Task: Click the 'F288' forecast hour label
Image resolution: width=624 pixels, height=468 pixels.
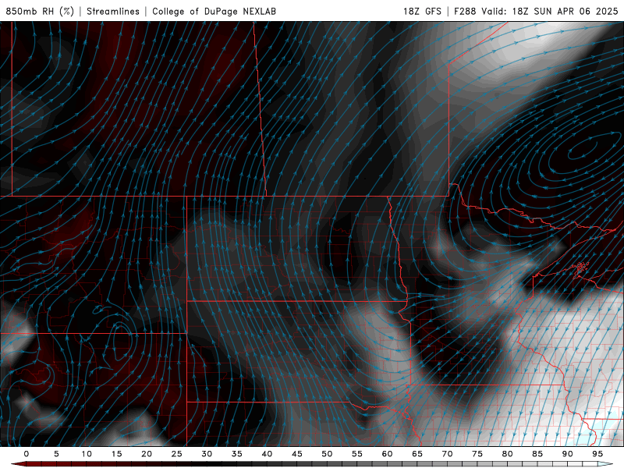Action: coord(465,11)
